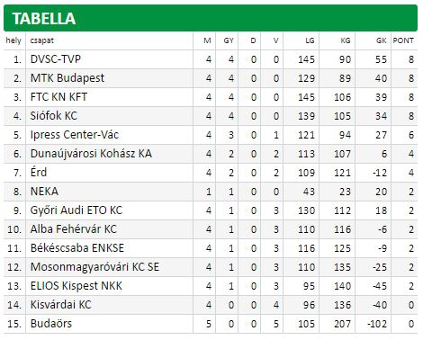Open Győri Audi ETO KC entry
Viewport: 423px width, 340px height.
click(x=76, y=210)
